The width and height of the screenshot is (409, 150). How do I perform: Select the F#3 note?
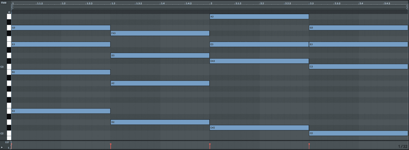tap(160, 33)
